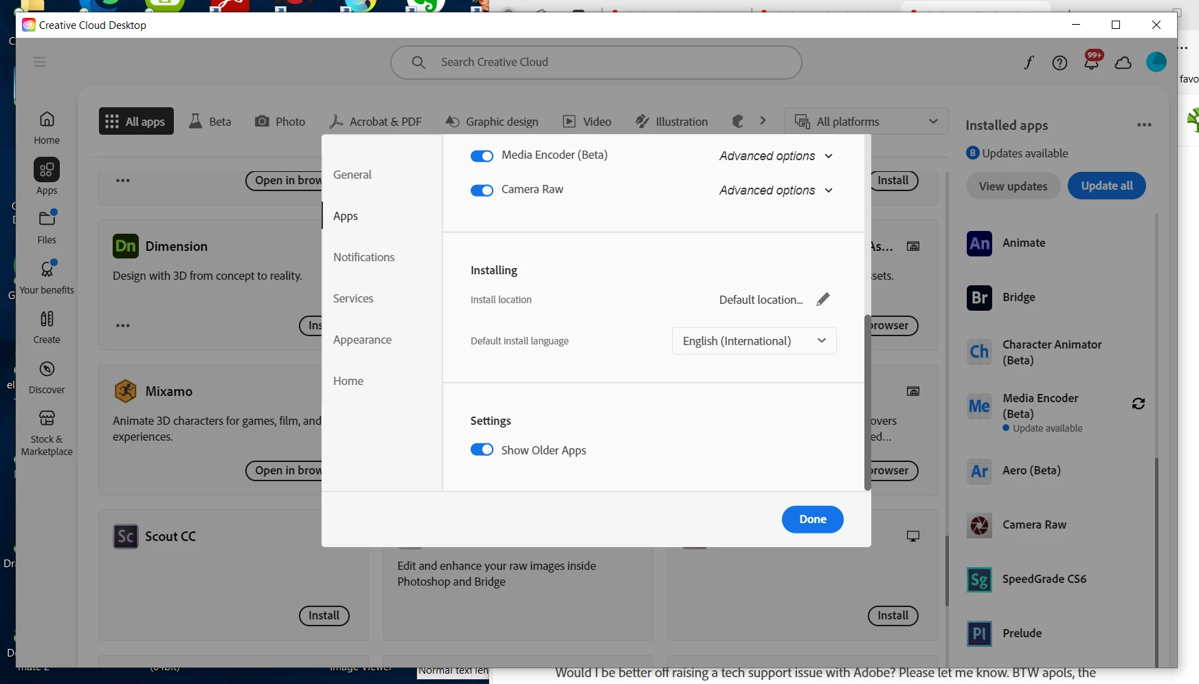This screenshot has height=684, width=1199.
Task: Open Discover in the sidebar
Action: [47, 377]
